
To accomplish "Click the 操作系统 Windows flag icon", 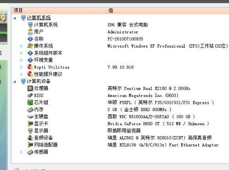I will click(30, 46).
